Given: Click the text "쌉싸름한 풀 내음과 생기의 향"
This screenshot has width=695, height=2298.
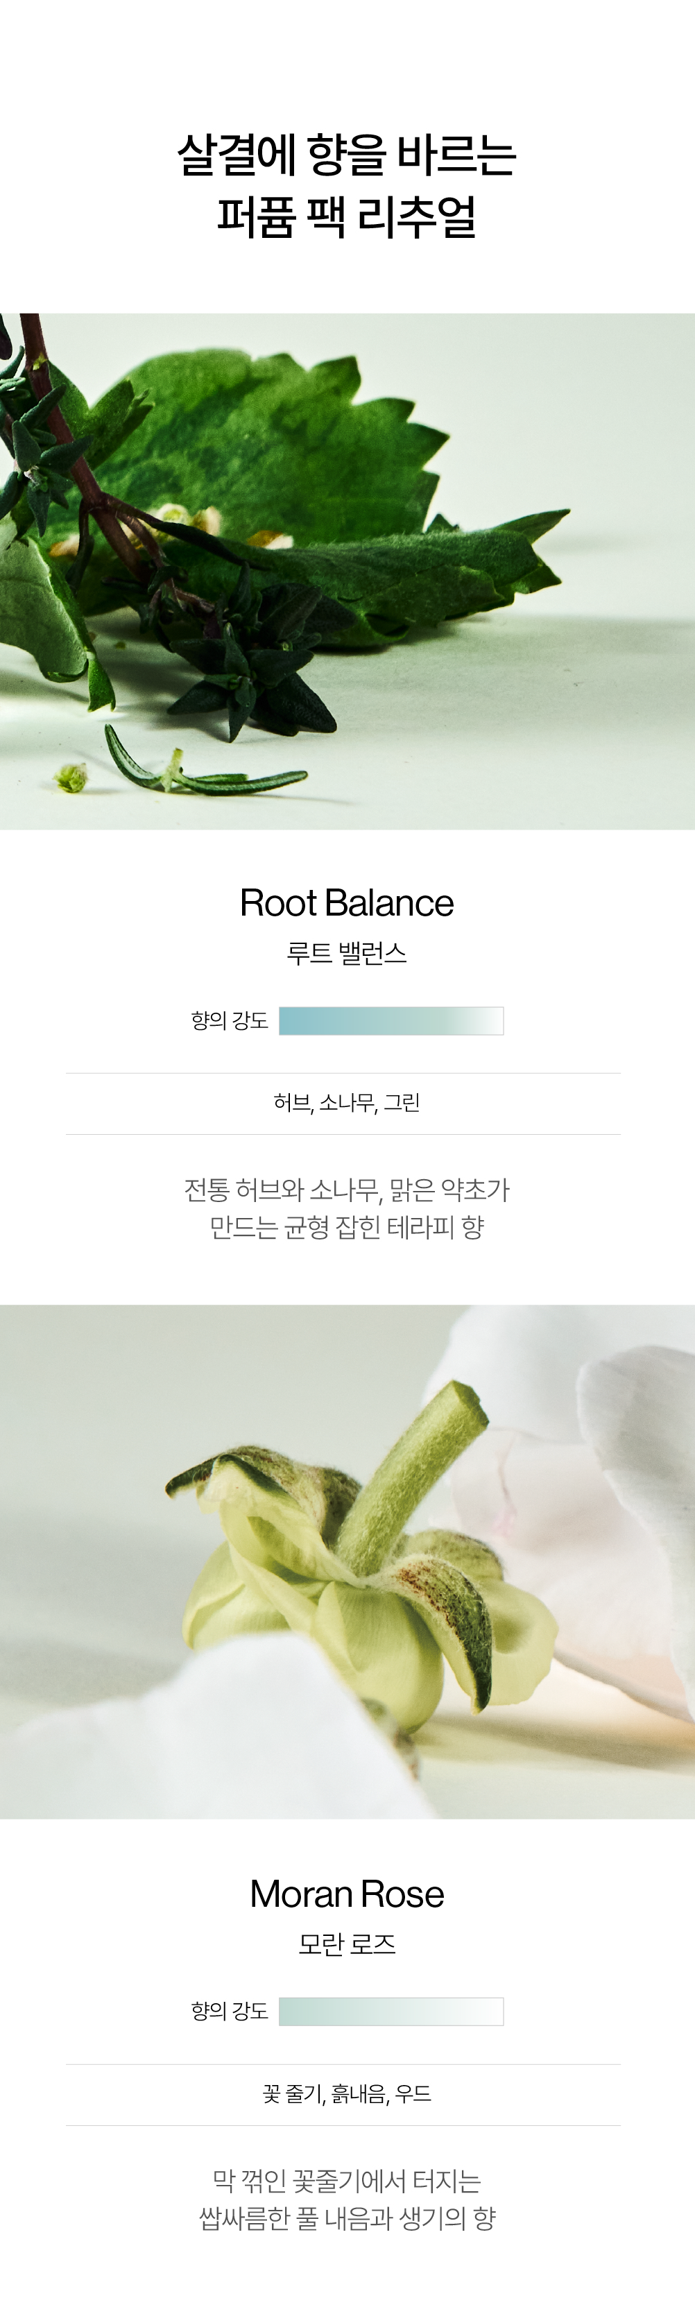Looking at the screenshot, I should (347, 2218).
